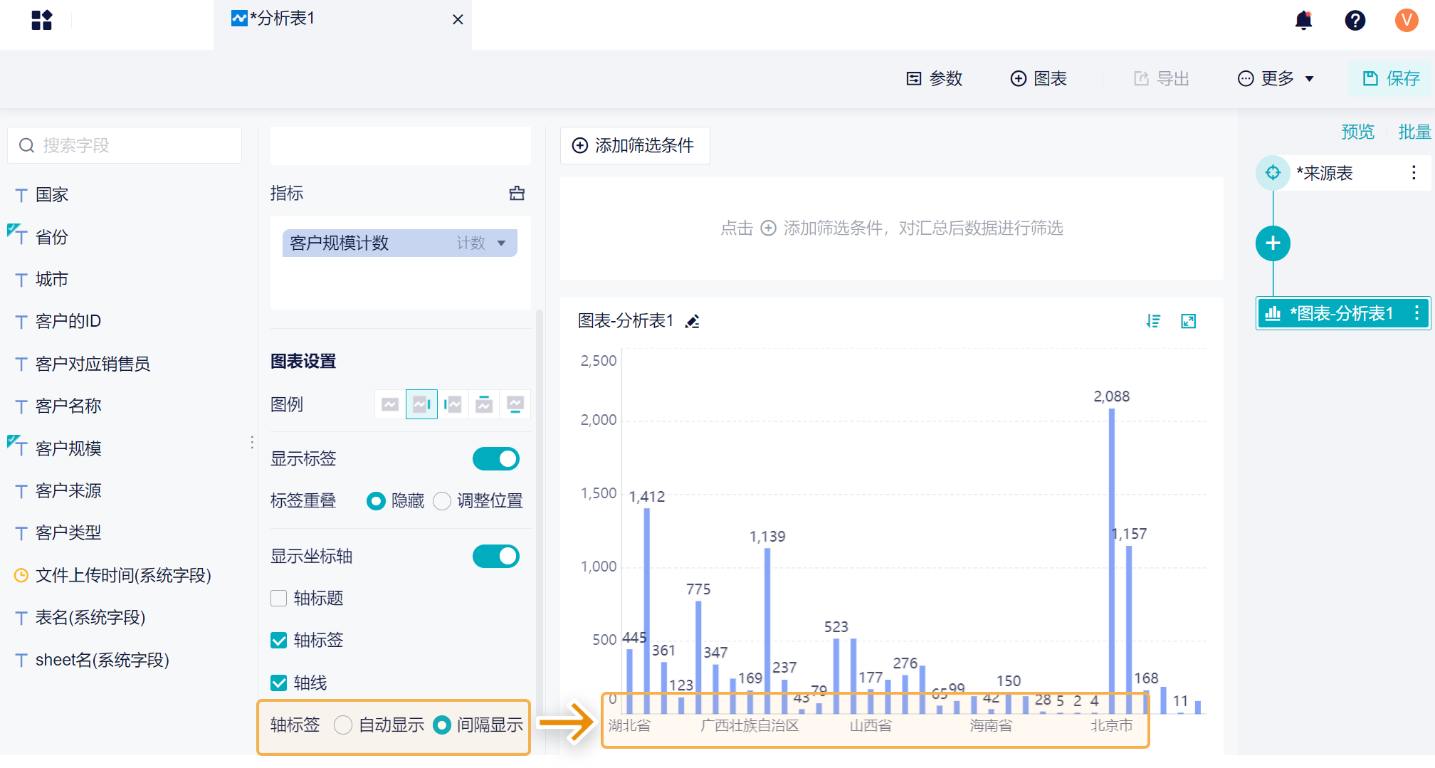Open the 来源表 node options menu
Viewport: 1435px width, 768px height.
tap(1414, 173)
